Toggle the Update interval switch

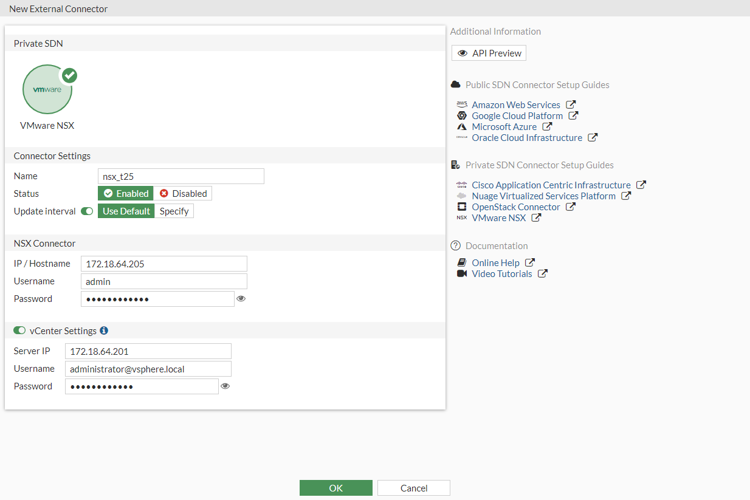point(87,211)
